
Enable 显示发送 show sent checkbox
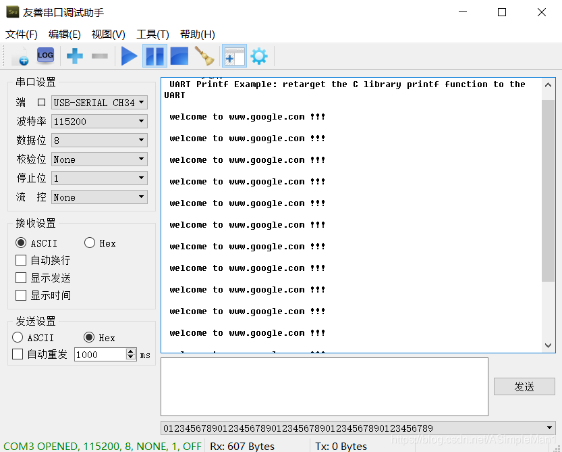(21, 278)
